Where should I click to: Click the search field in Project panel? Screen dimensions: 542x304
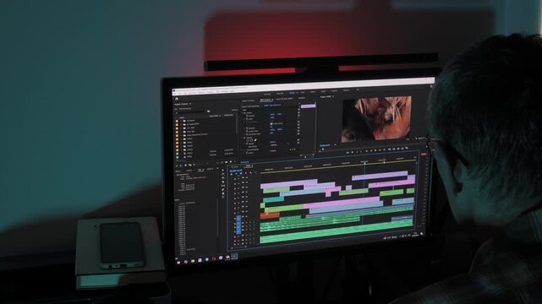click(x=192, y=112)
